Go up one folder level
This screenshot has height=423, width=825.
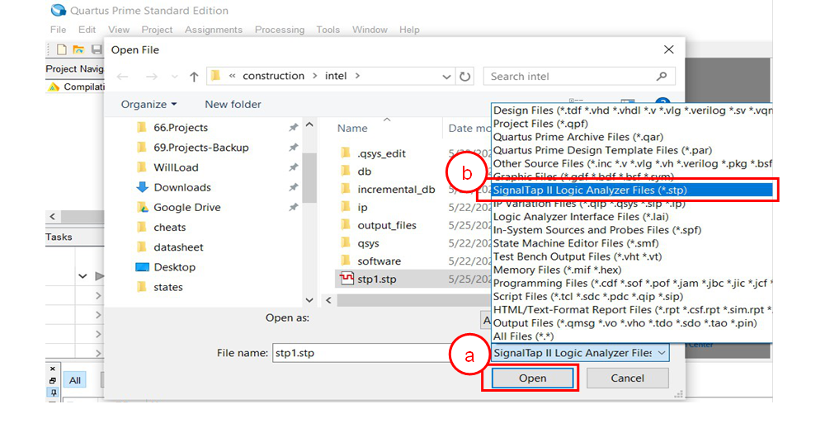click(x=194, y=77)
